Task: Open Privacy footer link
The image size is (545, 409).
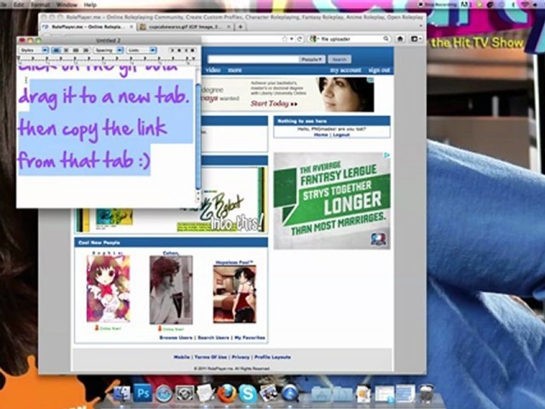Action: tap(241, 357)
